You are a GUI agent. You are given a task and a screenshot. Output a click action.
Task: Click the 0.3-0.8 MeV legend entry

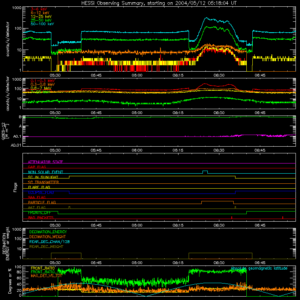tap(43, 84)
